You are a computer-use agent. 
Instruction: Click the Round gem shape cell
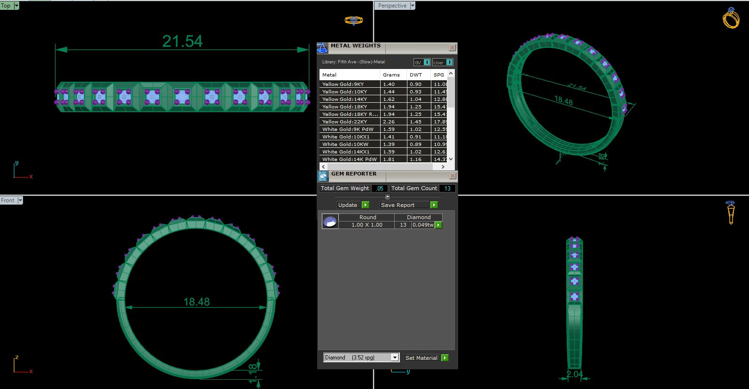[367, 218]
